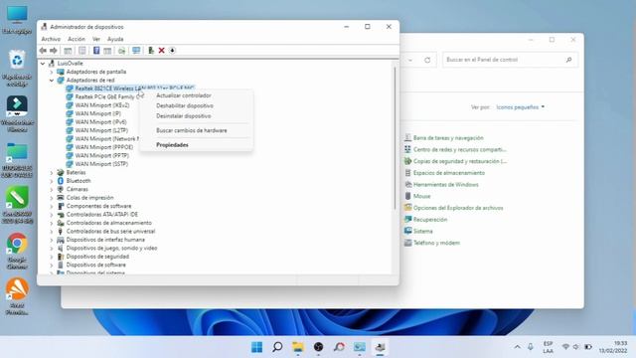Screen dimensions: 636x358
Task: Expand Colas de impresión category
Action: [52, 198]
